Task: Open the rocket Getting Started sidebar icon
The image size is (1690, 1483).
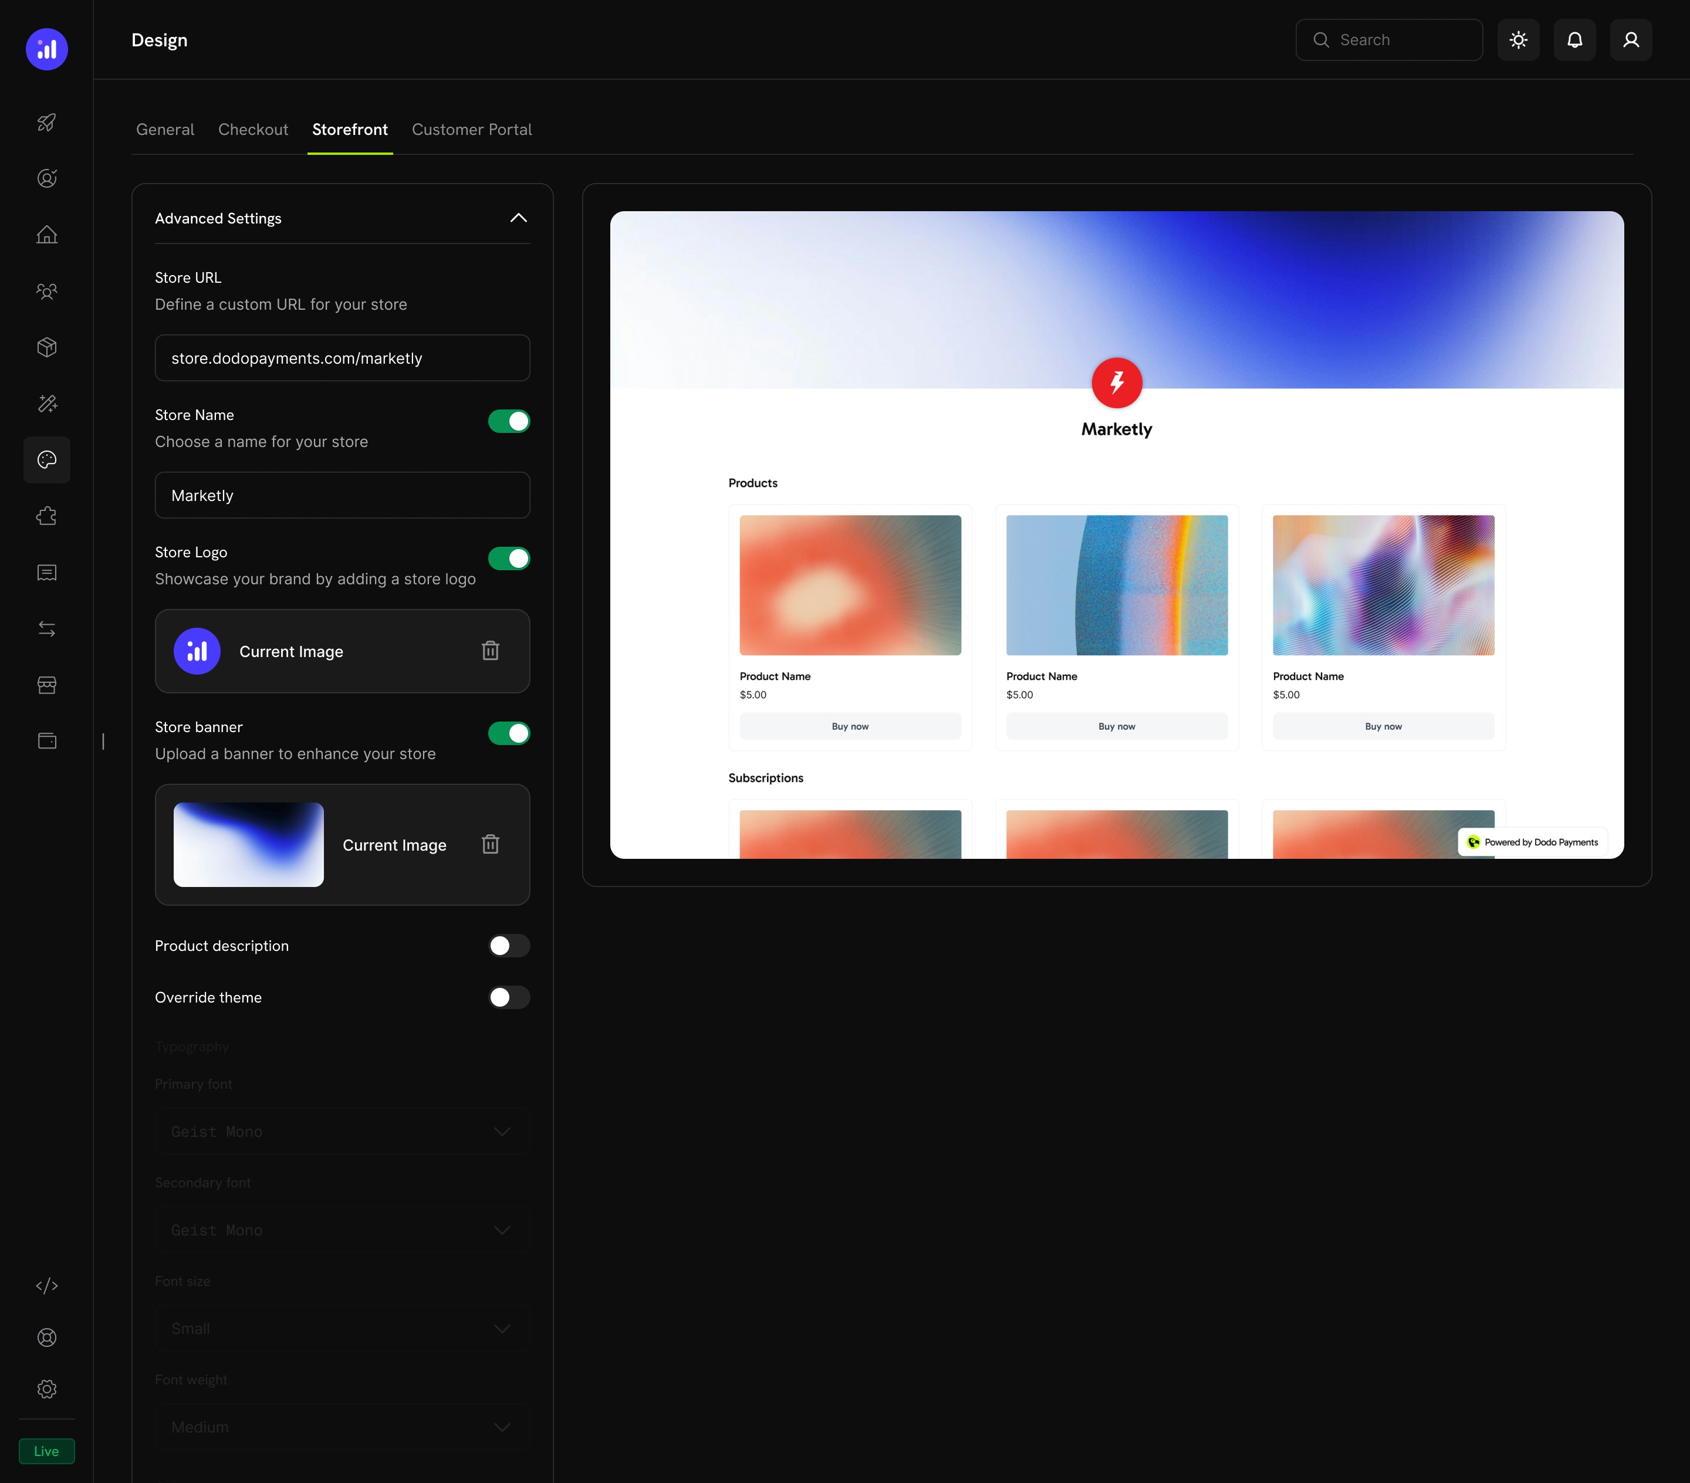Action: pos(46,123)
